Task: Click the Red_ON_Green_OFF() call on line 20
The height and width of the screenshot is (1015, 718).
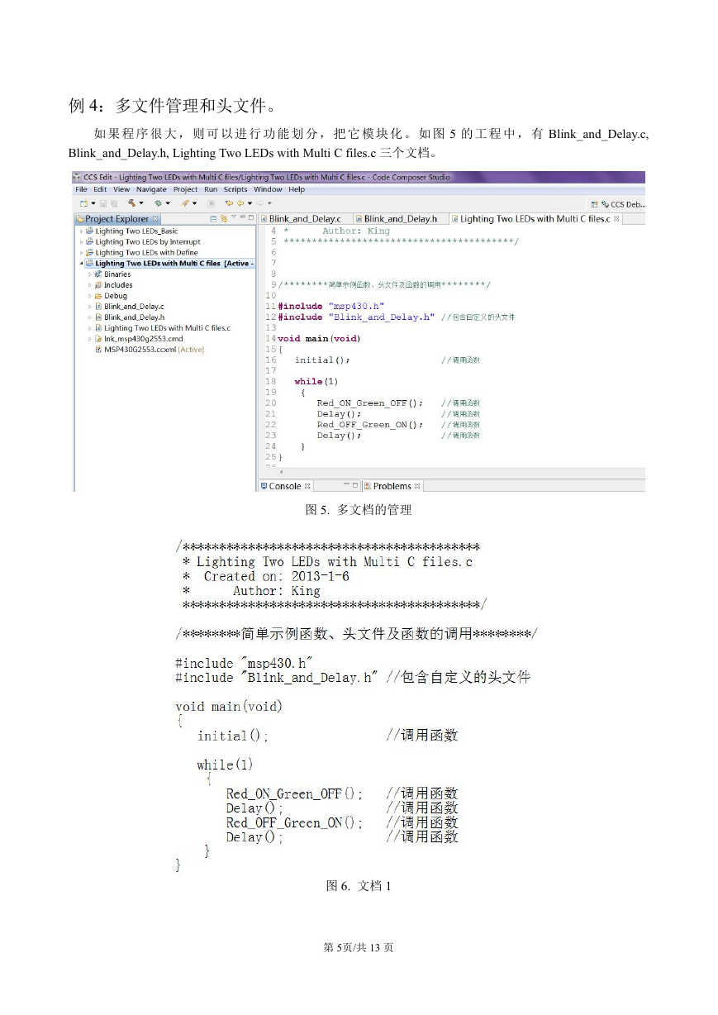Action: (x=369, y=403)
